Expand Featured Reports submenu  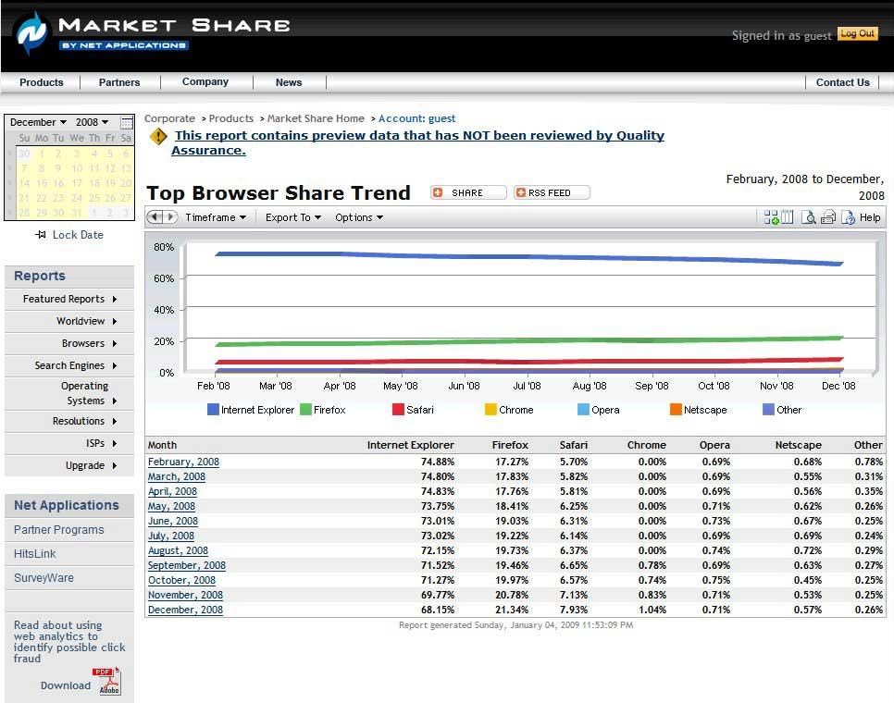coord(69,299)
